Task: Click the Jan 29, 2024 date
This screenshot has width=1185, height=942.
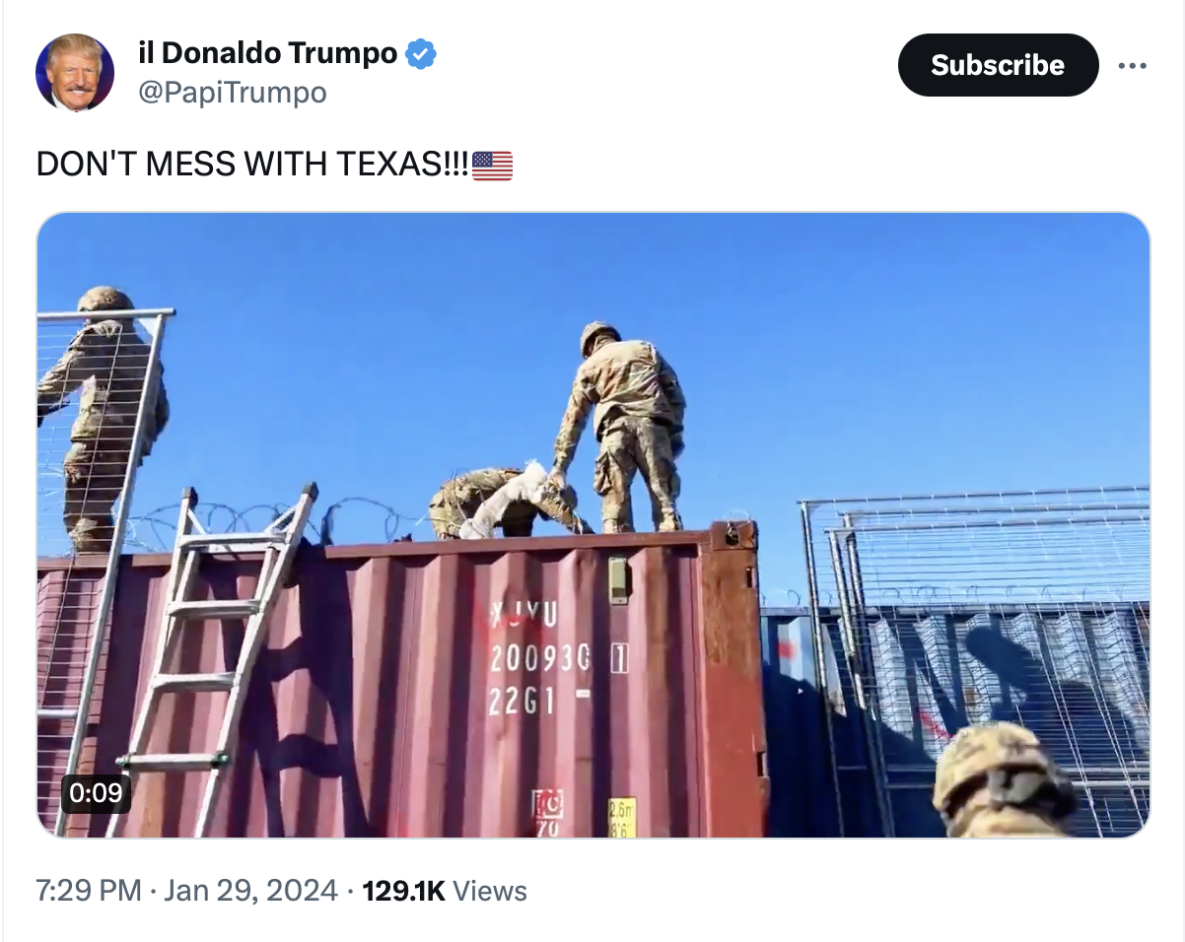Action: pyautogui.click(x=250, y=891)
